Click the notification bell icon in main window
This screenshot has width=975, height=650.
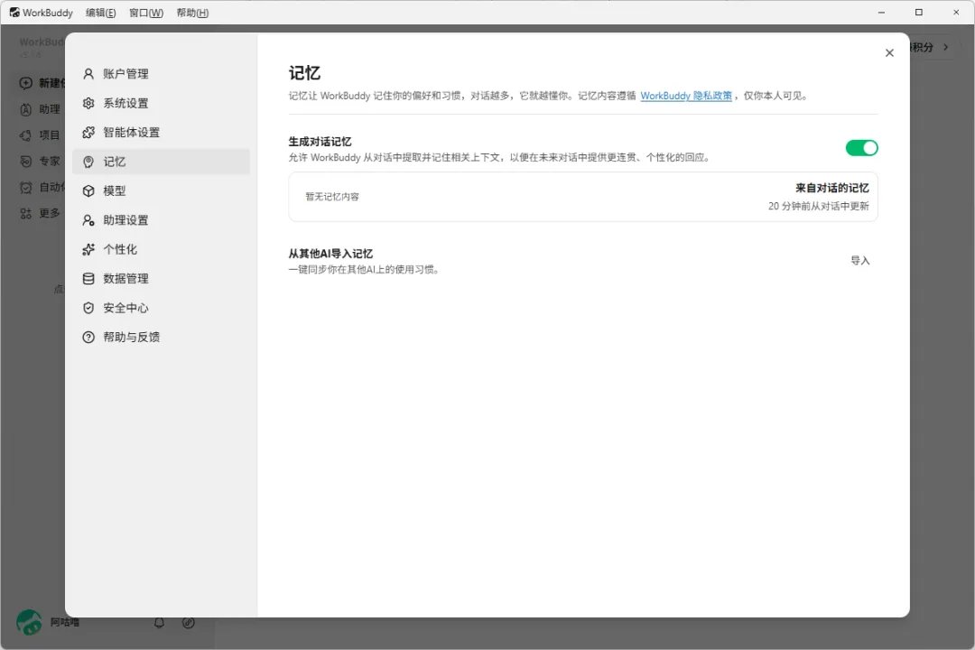click(x=159, y=622)
